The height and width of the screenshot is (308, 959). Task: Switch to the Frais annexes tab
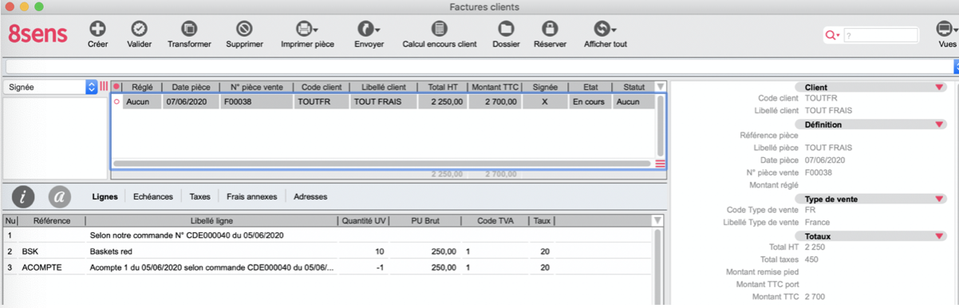point(251,196)
